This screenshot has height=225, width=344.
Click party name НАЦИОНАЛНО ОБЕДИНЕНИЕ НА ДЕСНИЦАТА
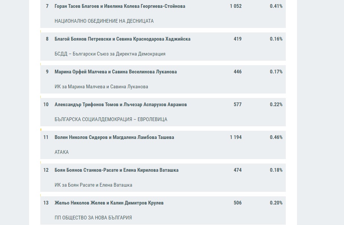point(104,21)
